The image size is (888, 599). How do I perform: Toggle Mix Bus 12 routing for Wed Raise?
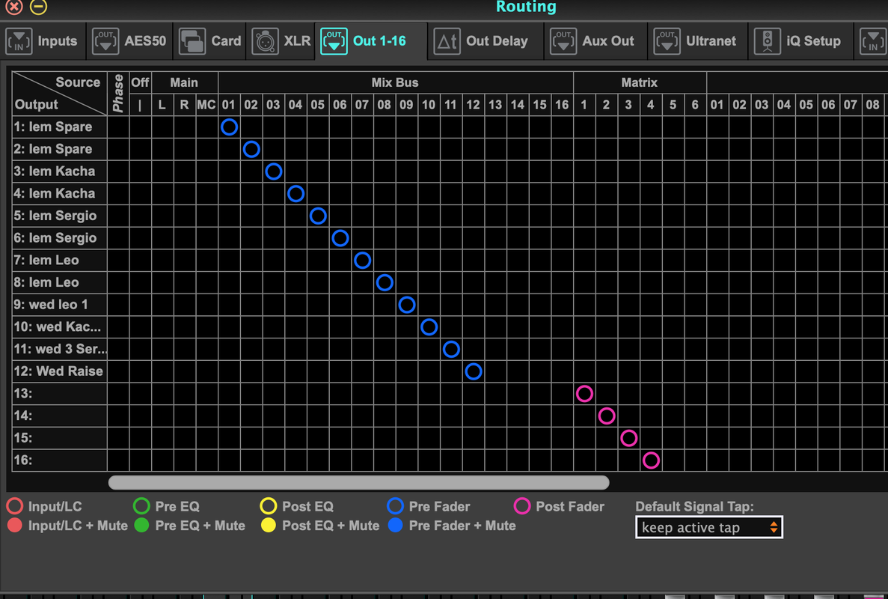pos(474,371)
